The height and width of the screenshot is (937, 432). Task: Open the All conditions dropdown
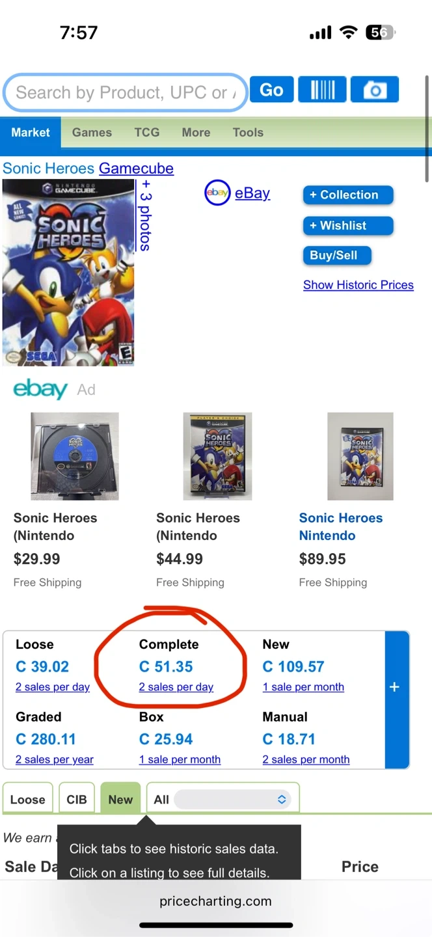[x=232, y=799]
